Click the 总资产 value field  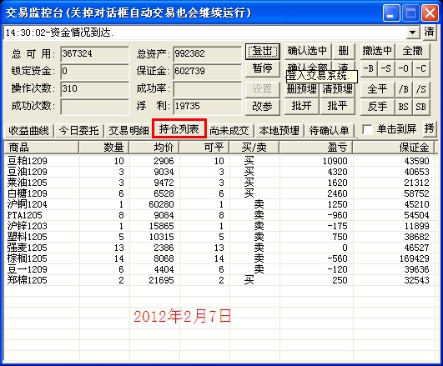(208, 54)
